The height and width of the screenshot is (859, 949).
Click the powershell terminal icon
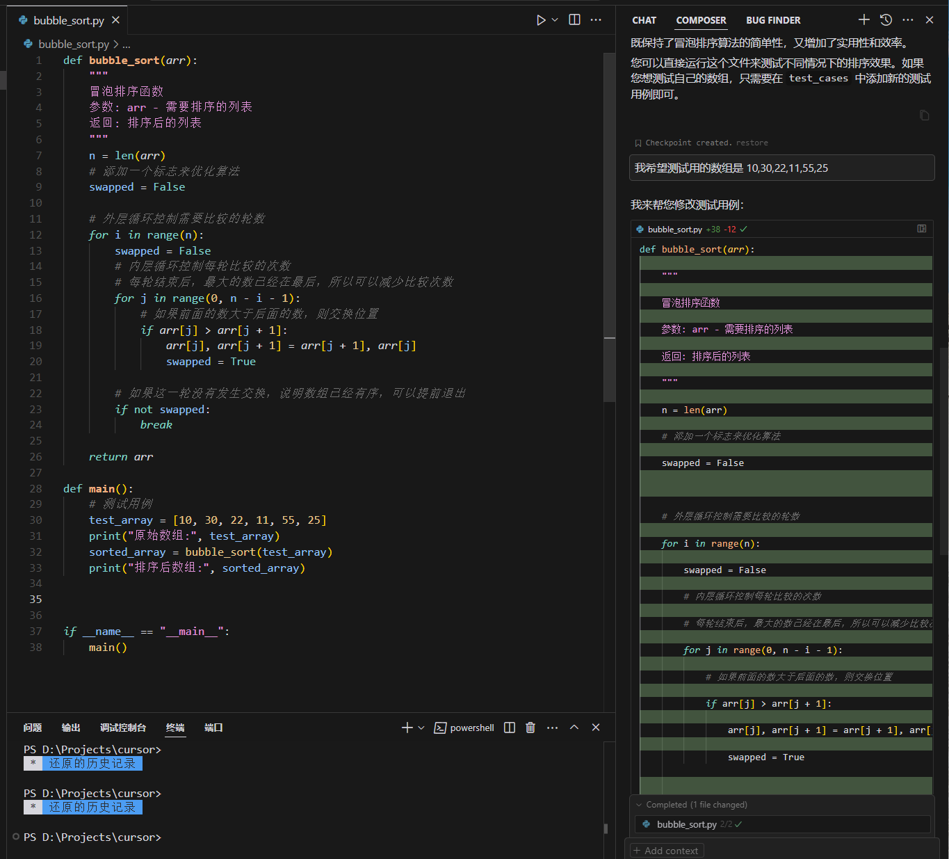[440, 728]
